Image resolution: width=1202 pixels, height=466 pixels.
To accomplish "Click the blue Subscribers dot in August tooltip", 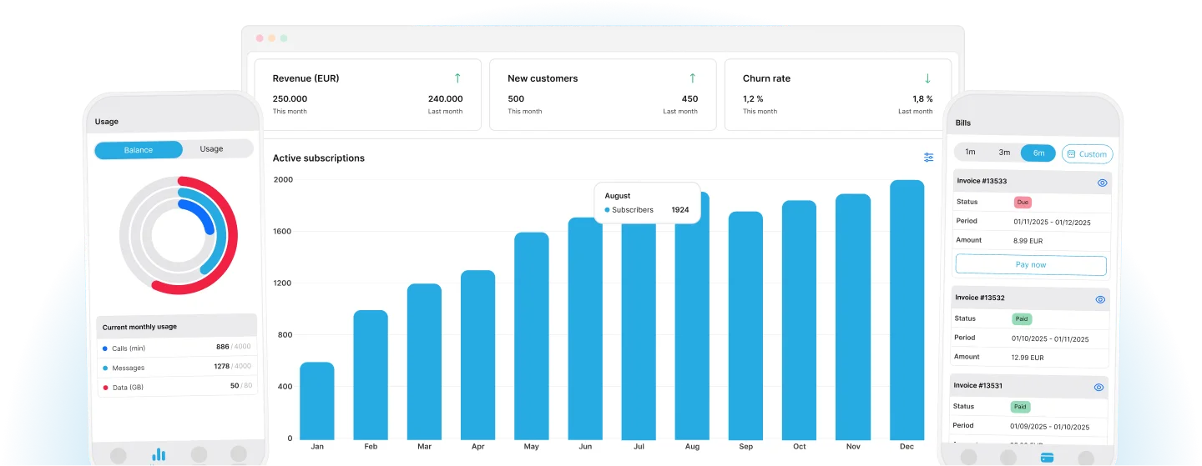I will pyautogui.click(x=607, y=210).
